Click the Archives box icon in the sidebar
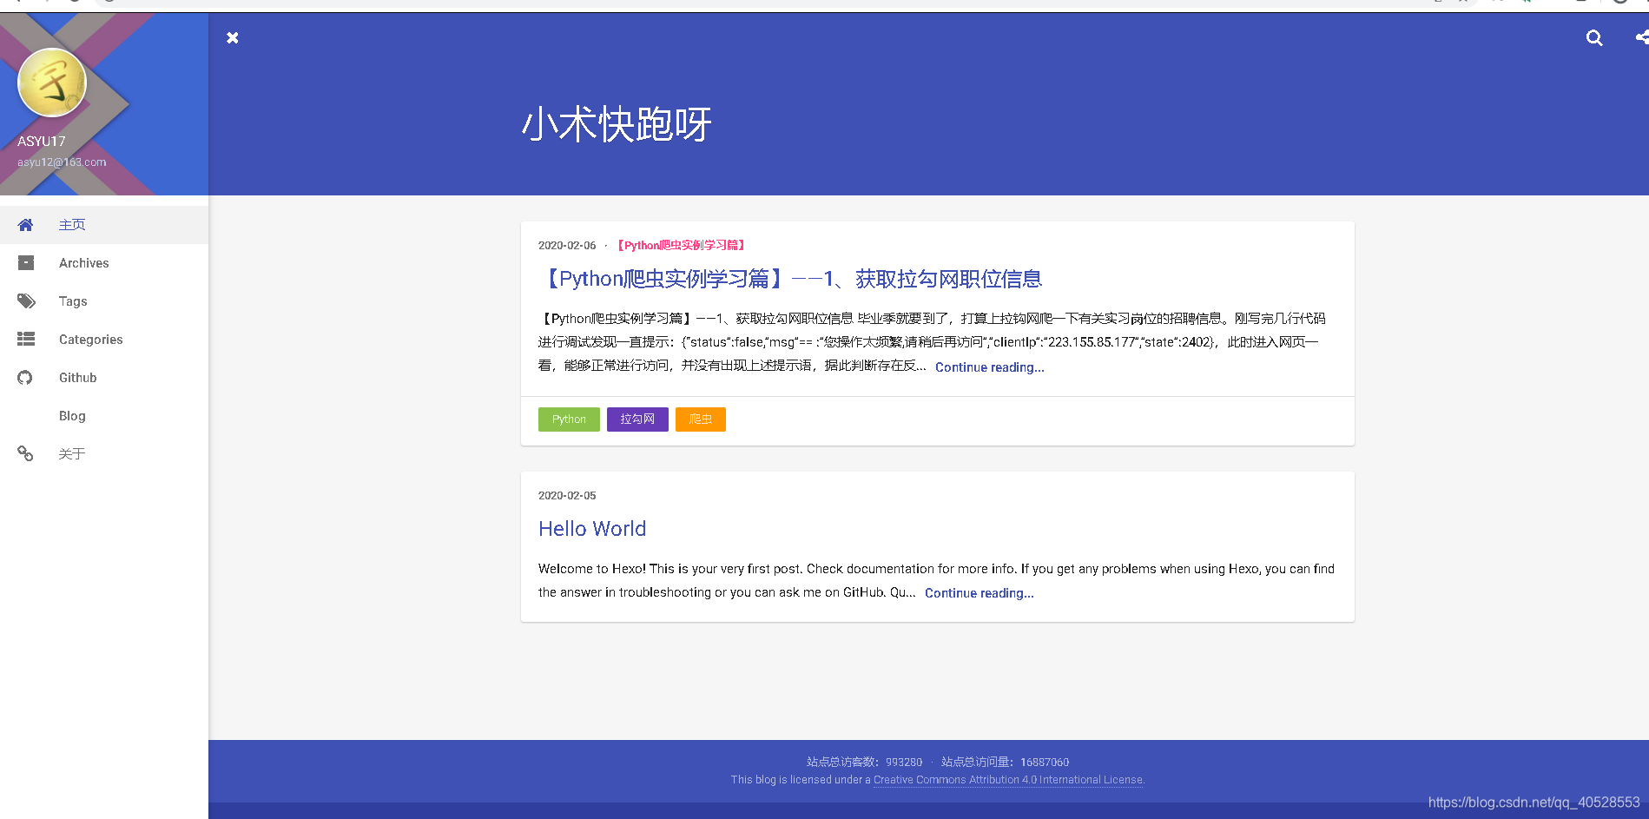Image resolution: width=1649 pixels, height=819 pixels. (25, 262)
